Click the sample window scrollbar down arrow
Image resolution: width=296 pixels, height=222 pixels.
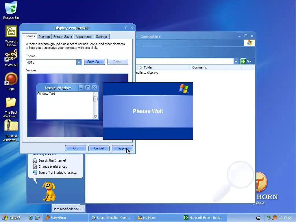[x=95, y=116]
